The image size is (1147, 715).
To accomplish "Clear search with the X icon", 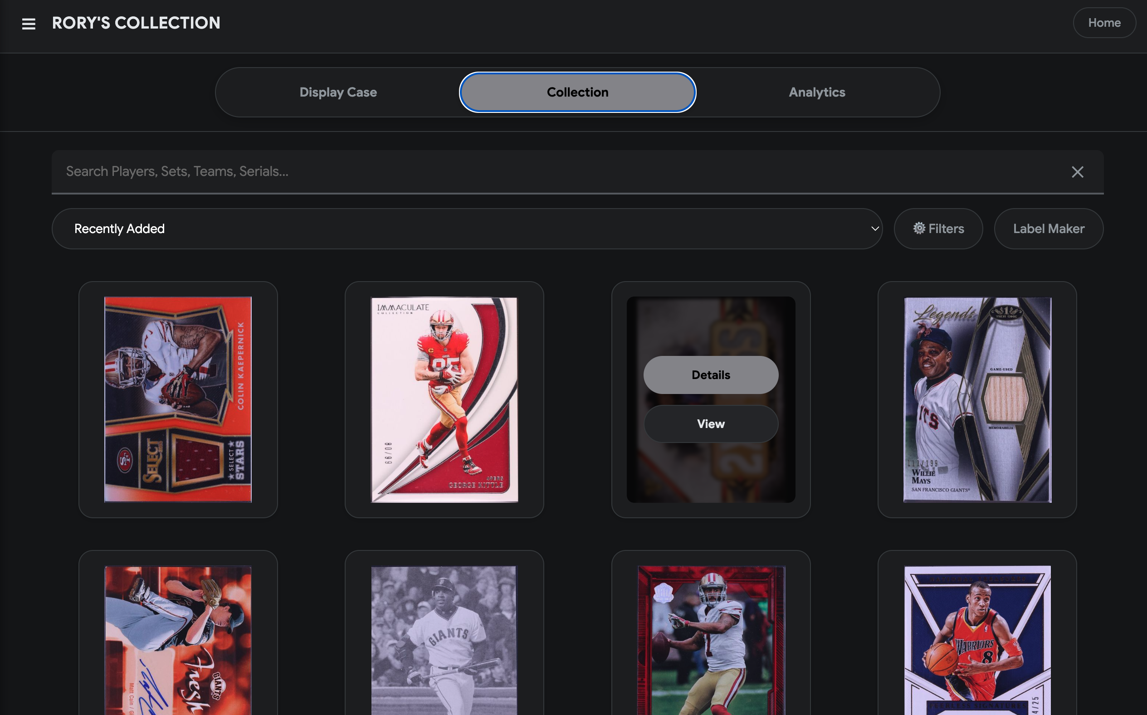I will pyautogui.click(x=1078, y=172).
